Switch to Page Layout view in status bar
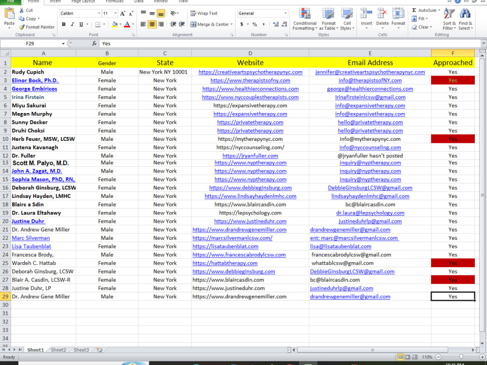 coord(407,357)
